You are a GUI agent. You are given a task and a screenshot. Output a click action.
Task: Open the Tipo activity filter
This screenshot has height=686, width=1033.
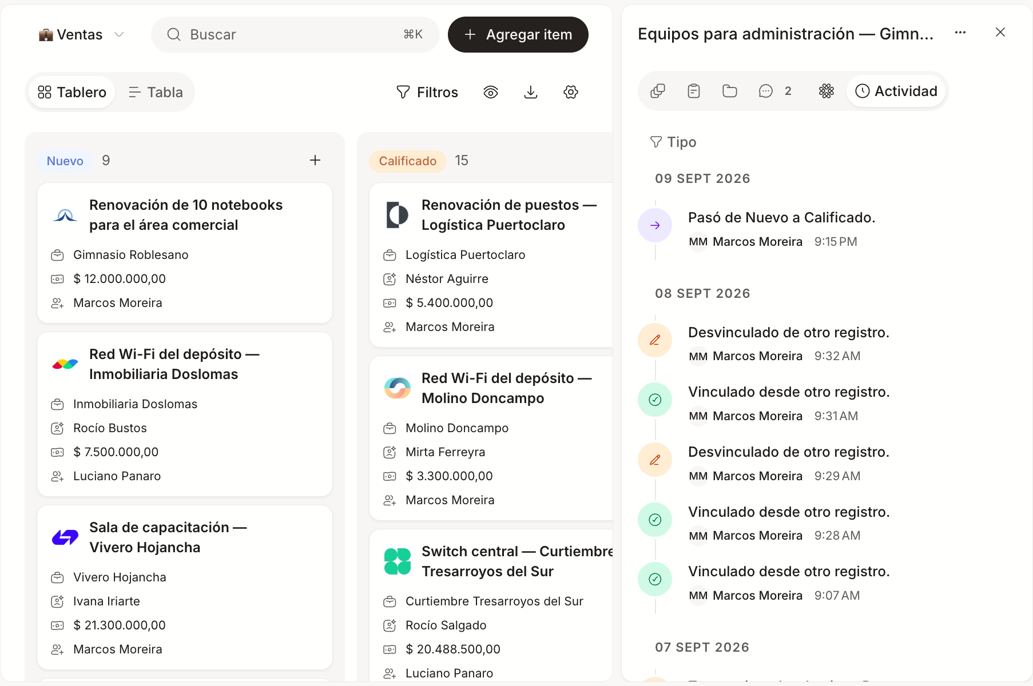click(x=673, y=142)
